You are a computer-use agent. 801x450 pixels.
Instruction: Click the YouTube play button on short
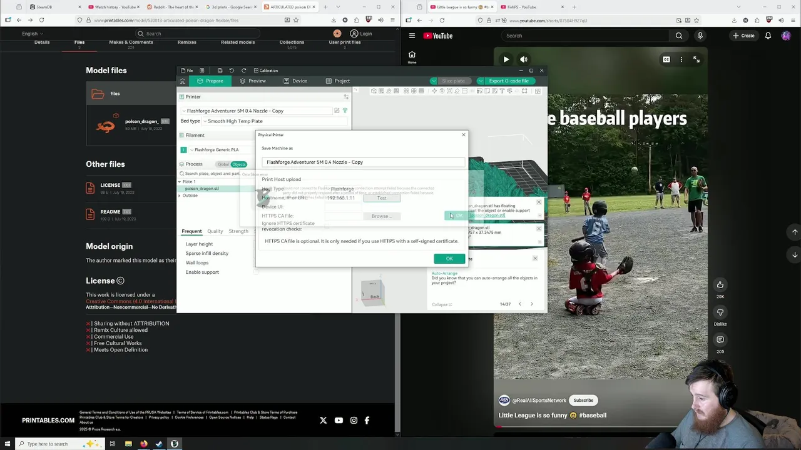coord(506,59)
